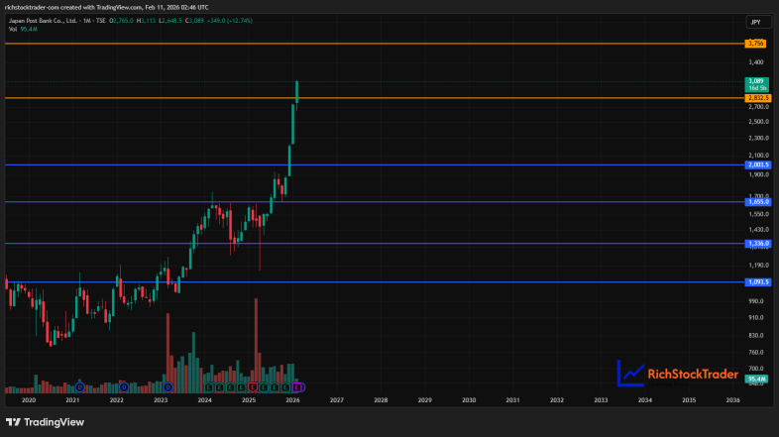This screenshot has height=437, width=779.
Task: Click the green 95.4M volume axis label
Action: point(756,379)
